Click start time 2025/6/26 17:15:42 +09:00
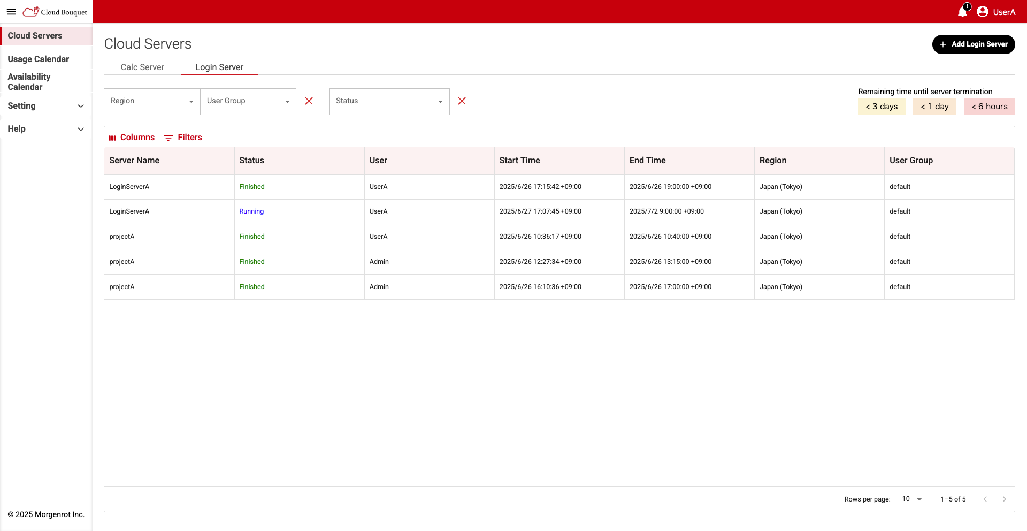 [x=540, y=187]
